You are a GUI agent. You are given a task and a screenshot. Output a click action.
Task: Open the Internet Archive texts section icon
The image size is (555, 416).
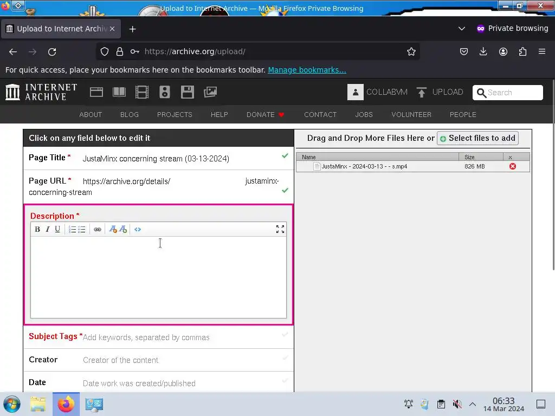click(119, 92)
